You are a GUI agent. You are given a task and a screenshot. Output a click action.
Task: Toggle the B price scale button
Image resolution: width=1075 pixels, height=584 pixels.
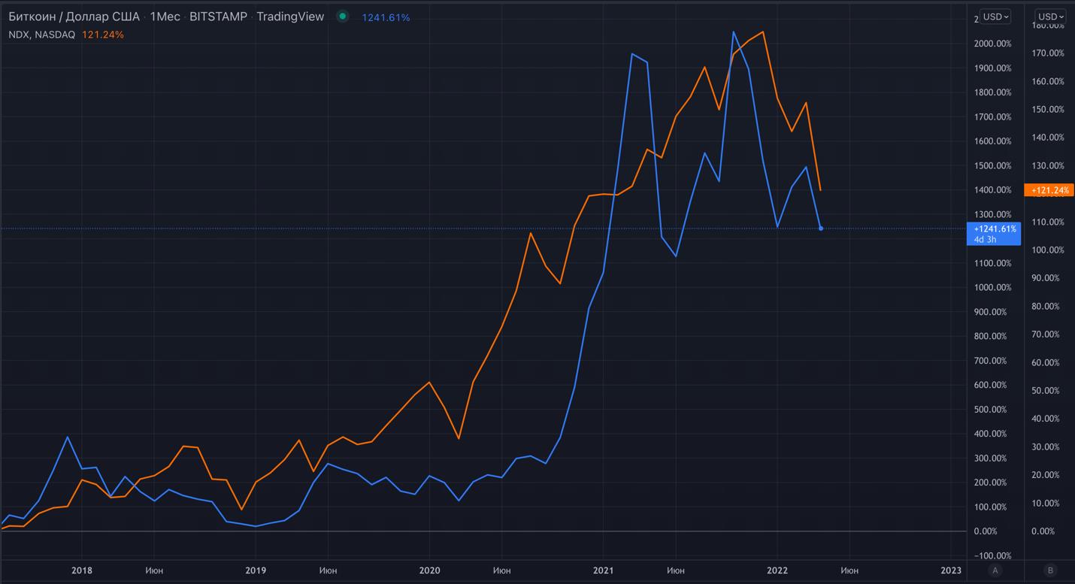1050,570
